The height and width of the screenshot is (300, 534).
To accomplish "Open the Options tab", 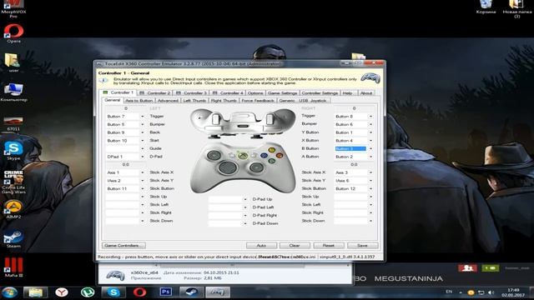I will point(255,92).
